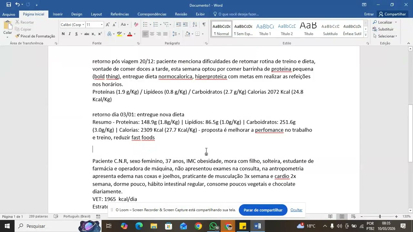
Task: Increase paragraph indent
Action: [x=185, y=24]
